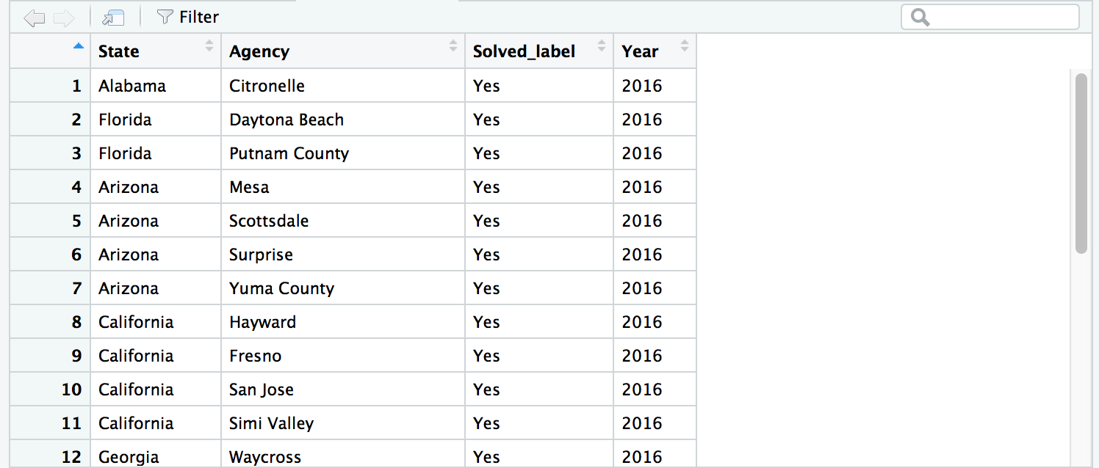Click the forward navigation arrow icon
Viewport: 1099px width, 468px height.
64,18
